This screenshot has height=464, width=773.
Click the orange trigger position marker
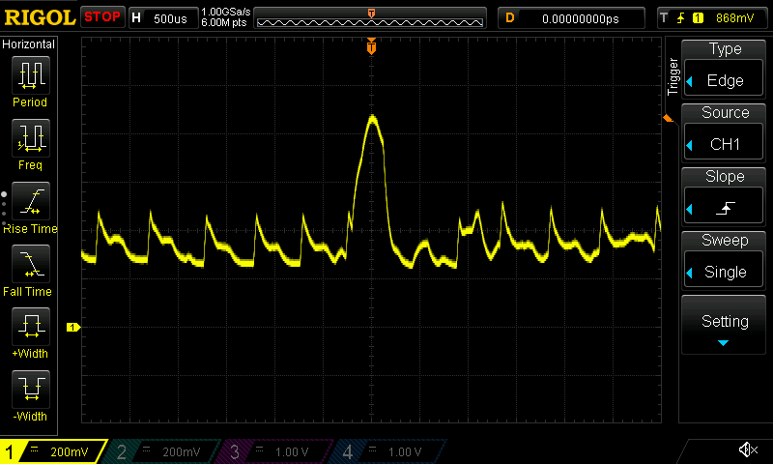371,47
